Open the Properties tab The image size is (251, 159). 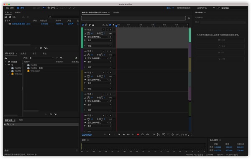point(45,54)
